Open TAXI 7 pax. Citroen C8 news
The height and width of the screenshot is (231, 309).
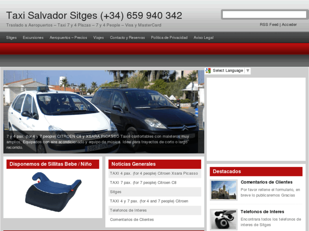pyautogui.click(x=143, y=183)
